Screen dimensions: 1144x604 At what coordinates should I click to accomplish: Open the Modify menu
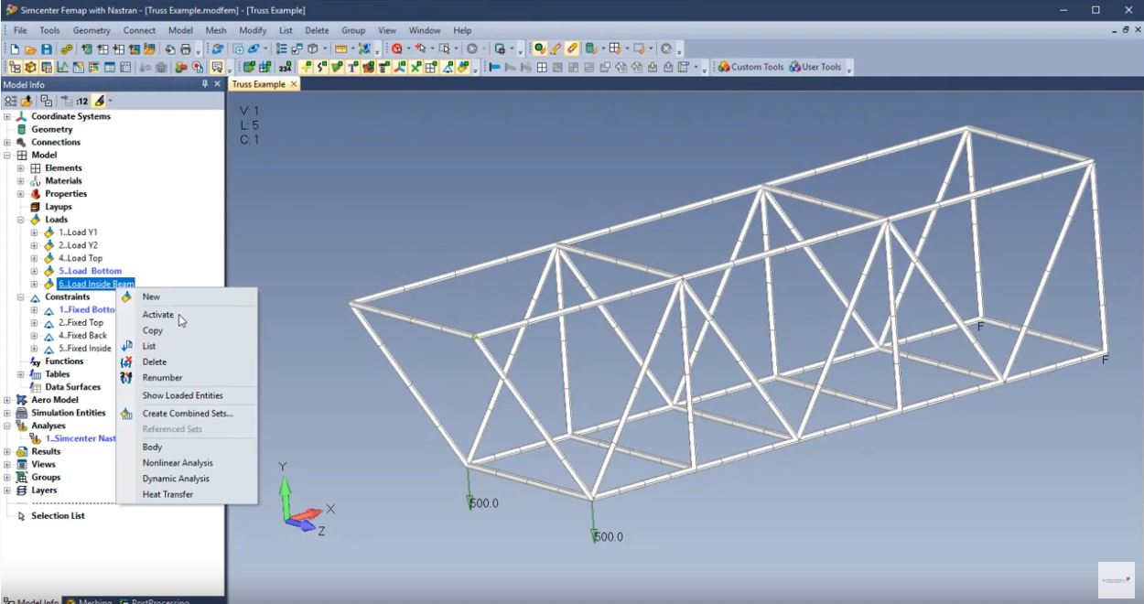[x=253, y=30]
